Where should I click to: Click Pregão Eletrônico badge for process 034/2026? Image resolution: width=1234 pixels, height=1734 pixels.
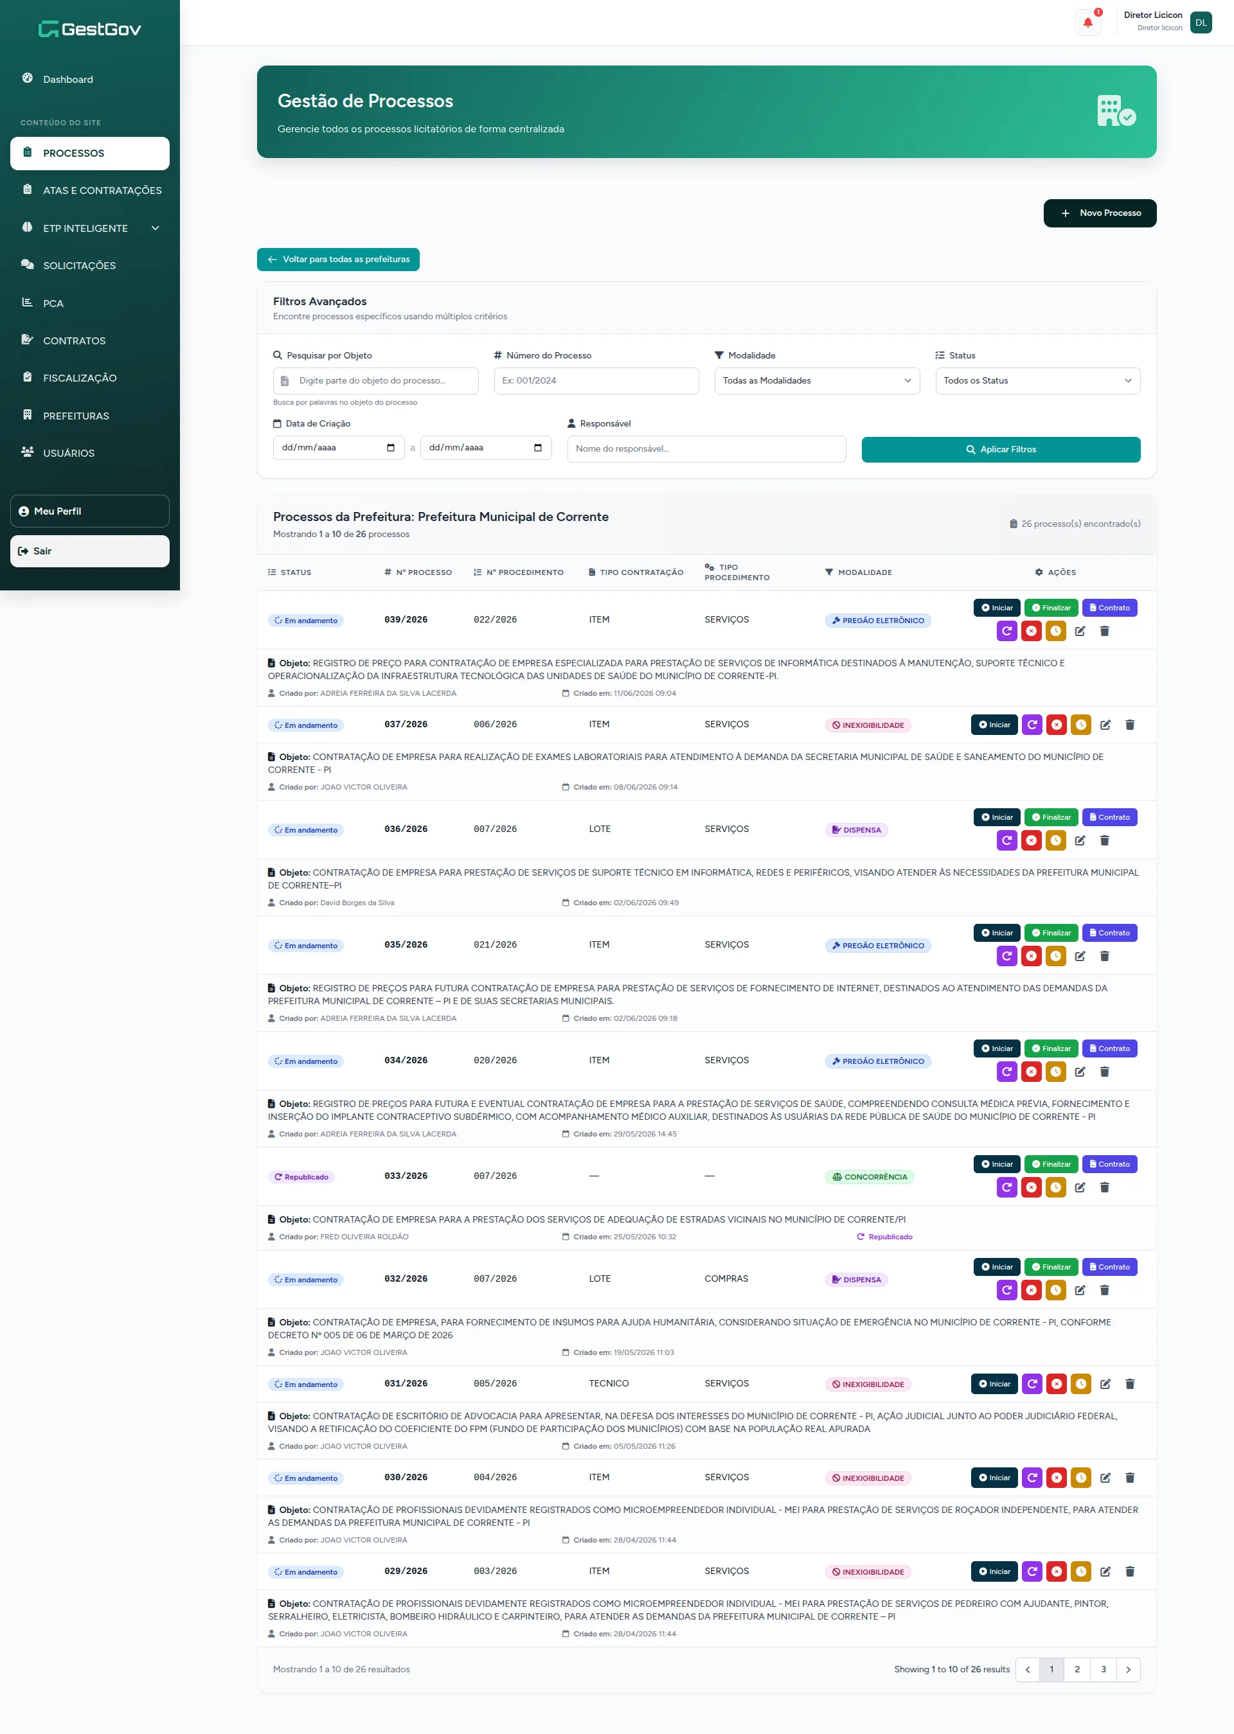tap(878, 1061)
